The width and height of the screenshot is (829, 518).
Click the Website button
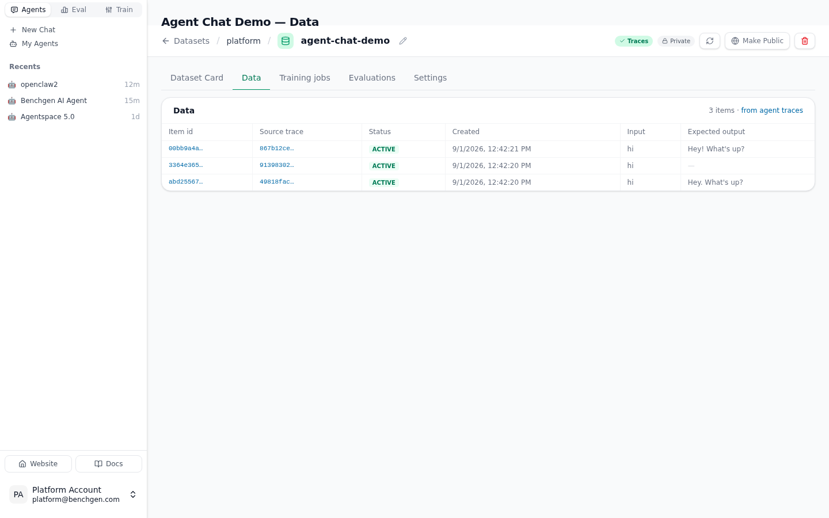[38, 464]
